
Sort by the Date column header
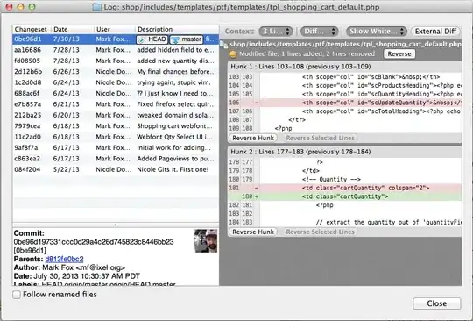click(73, 29)
